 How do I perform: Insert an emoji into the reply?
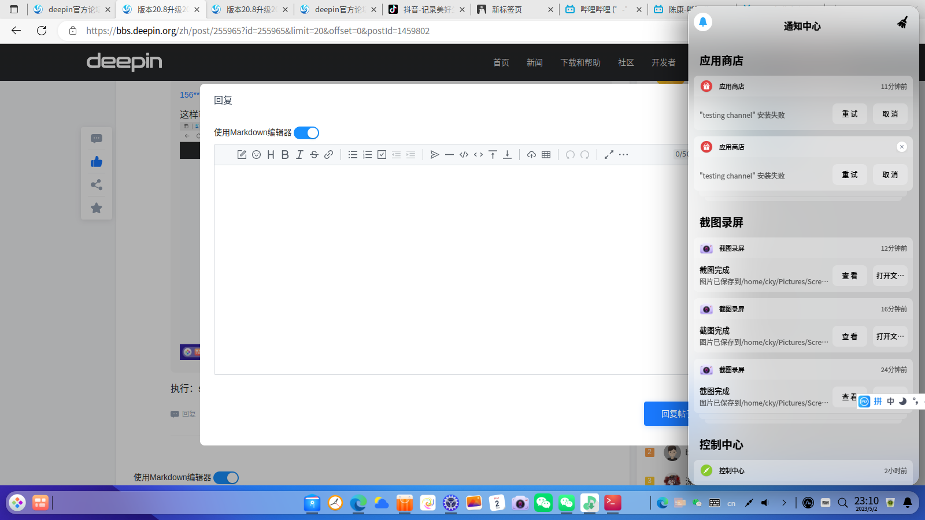(256, 154)
